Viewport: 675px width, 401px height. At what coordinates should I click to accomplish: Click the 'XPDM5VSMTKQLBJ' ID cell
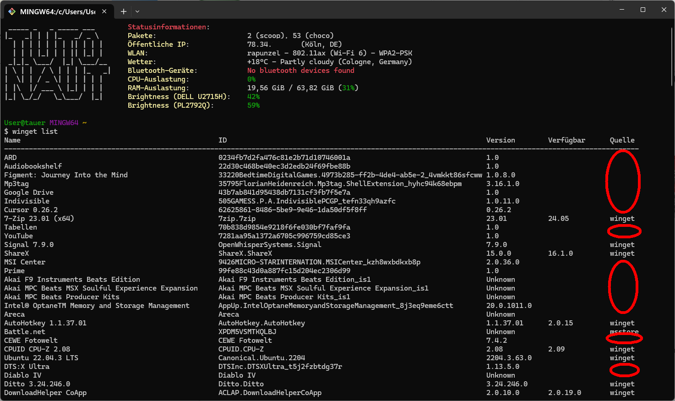pos(247,332)
